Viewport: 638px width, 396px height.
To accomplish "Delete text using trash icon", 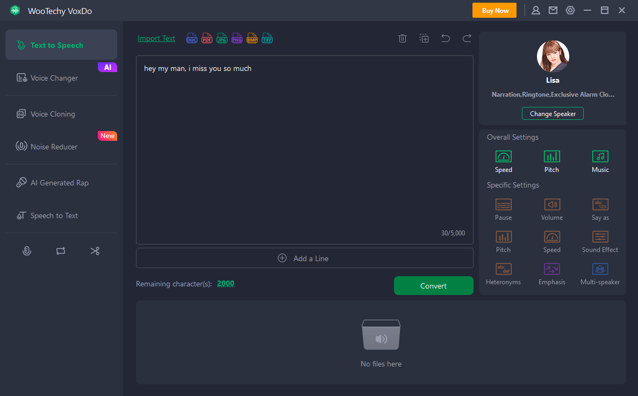I will pos(402,38).
